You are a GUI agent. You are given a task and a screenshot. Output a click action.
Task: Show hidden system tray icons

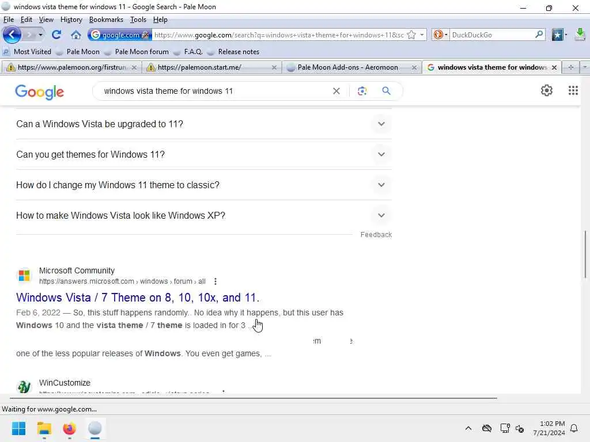tap(468, 428)
